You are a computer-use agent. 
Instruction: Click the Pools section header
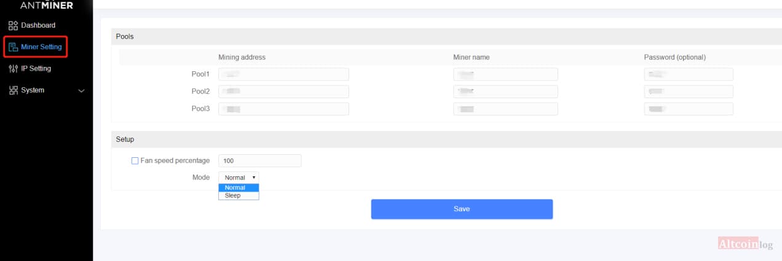446,36
